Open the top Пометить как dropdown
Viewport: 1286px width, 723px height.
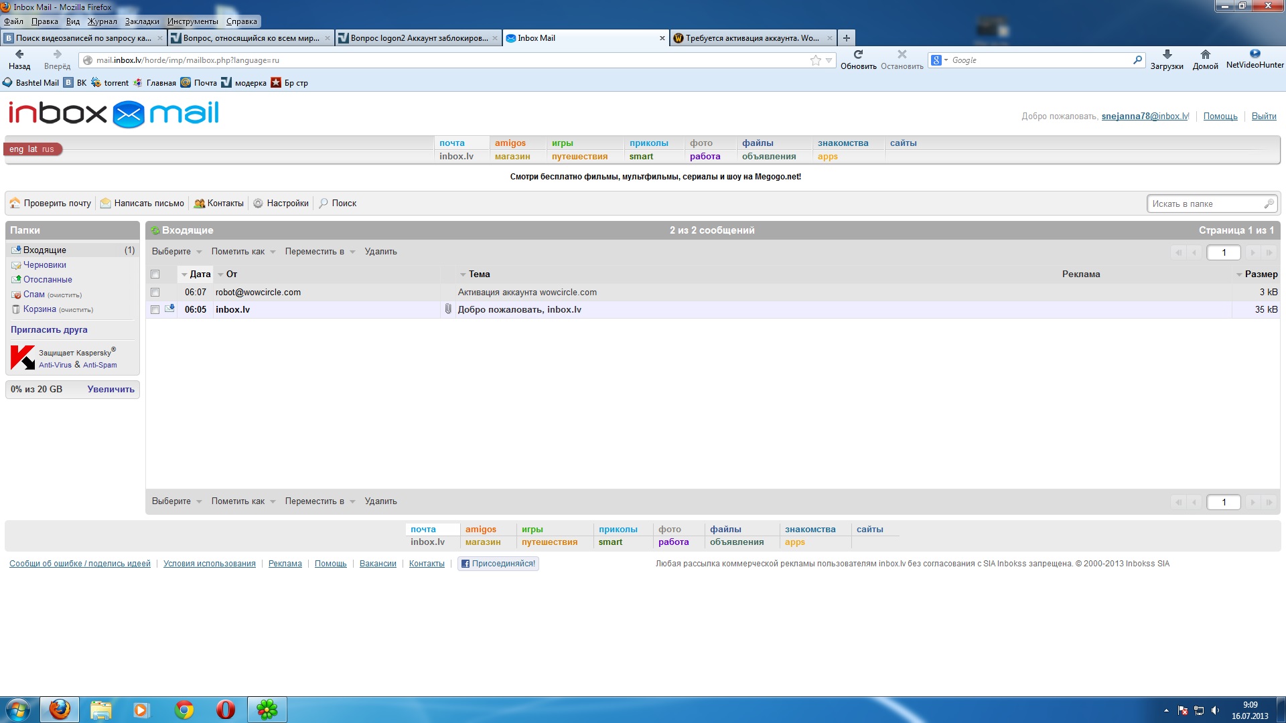(x=243, y=252)
